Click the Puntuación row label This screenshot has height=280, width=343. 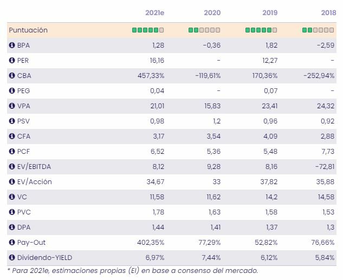pos(28,30)
